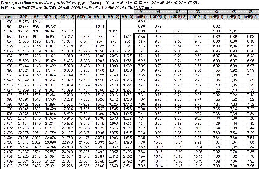Click the 'lnHE(t)' column header
The width and height of the screenshot is (259, 169).
click(141, 17)
